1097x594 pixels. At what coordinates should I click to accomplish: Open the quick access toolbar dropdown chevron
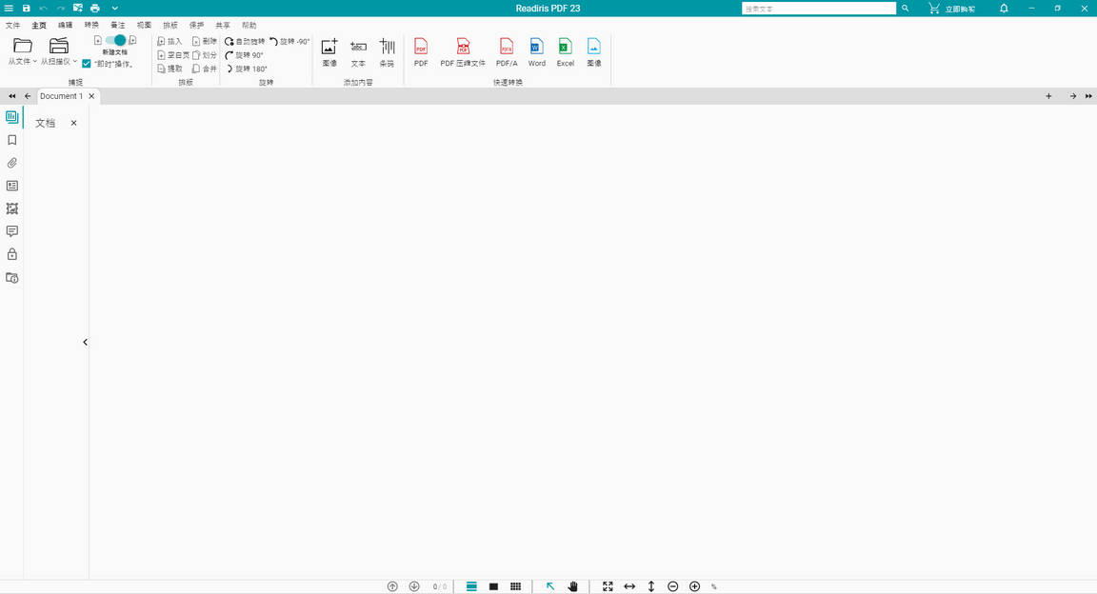(x=115, y=9)
